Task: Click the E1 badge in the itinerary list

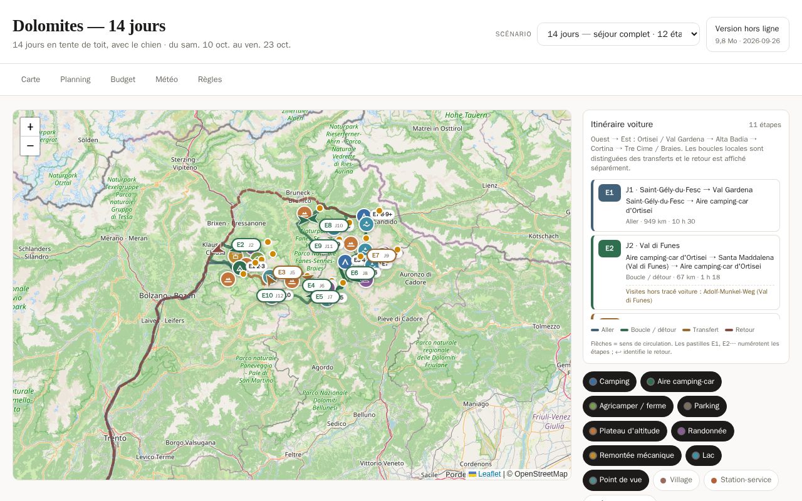Action: click(x=609, y=193)
